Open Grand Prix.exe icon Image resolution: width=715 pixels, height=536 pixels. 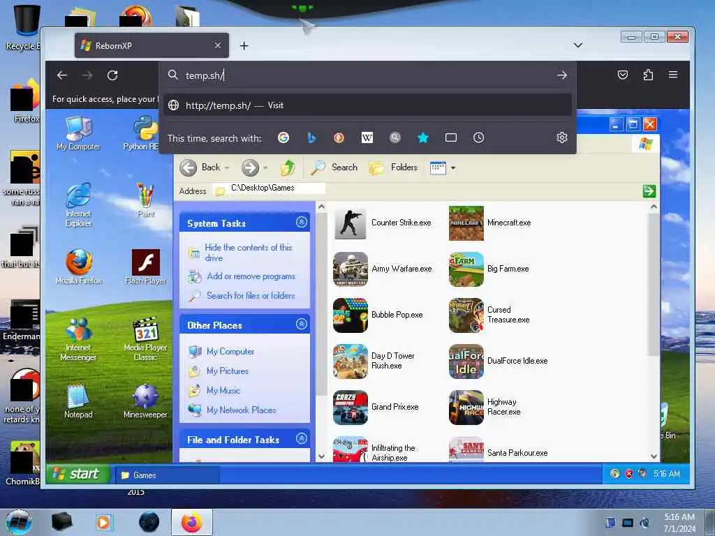350,407
